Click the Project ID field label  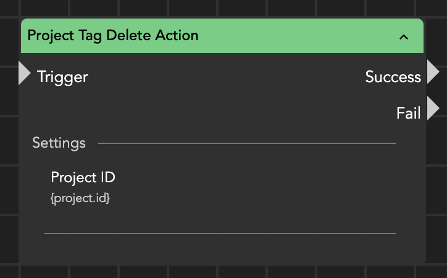point(83,177)
